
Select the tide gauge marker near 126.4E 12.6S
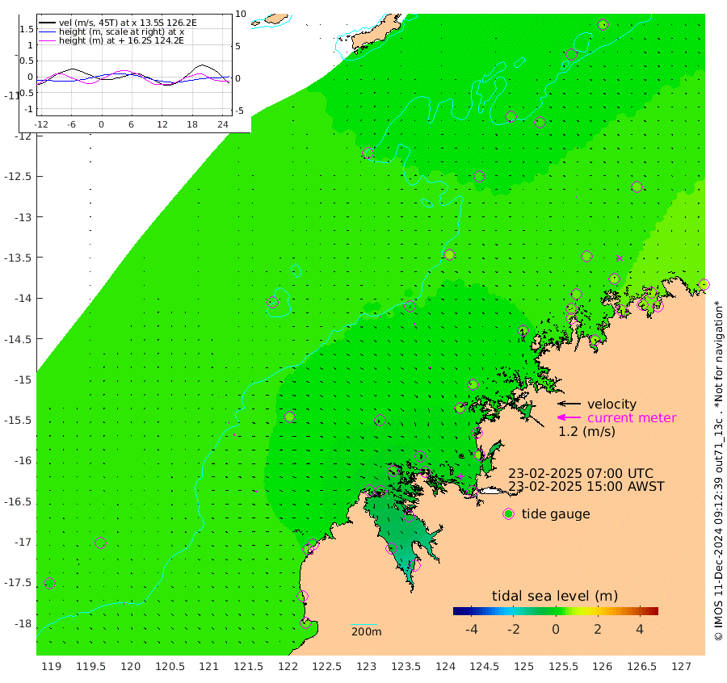tap(637, 186)
